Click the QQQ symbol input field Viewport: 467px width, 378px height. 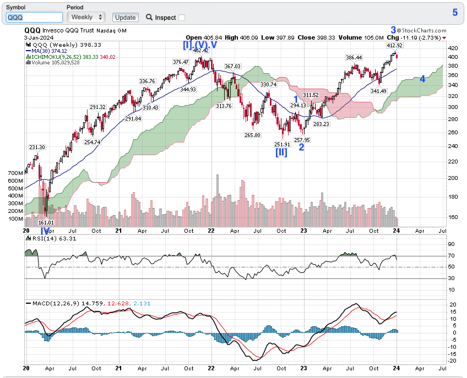point(34,17)
